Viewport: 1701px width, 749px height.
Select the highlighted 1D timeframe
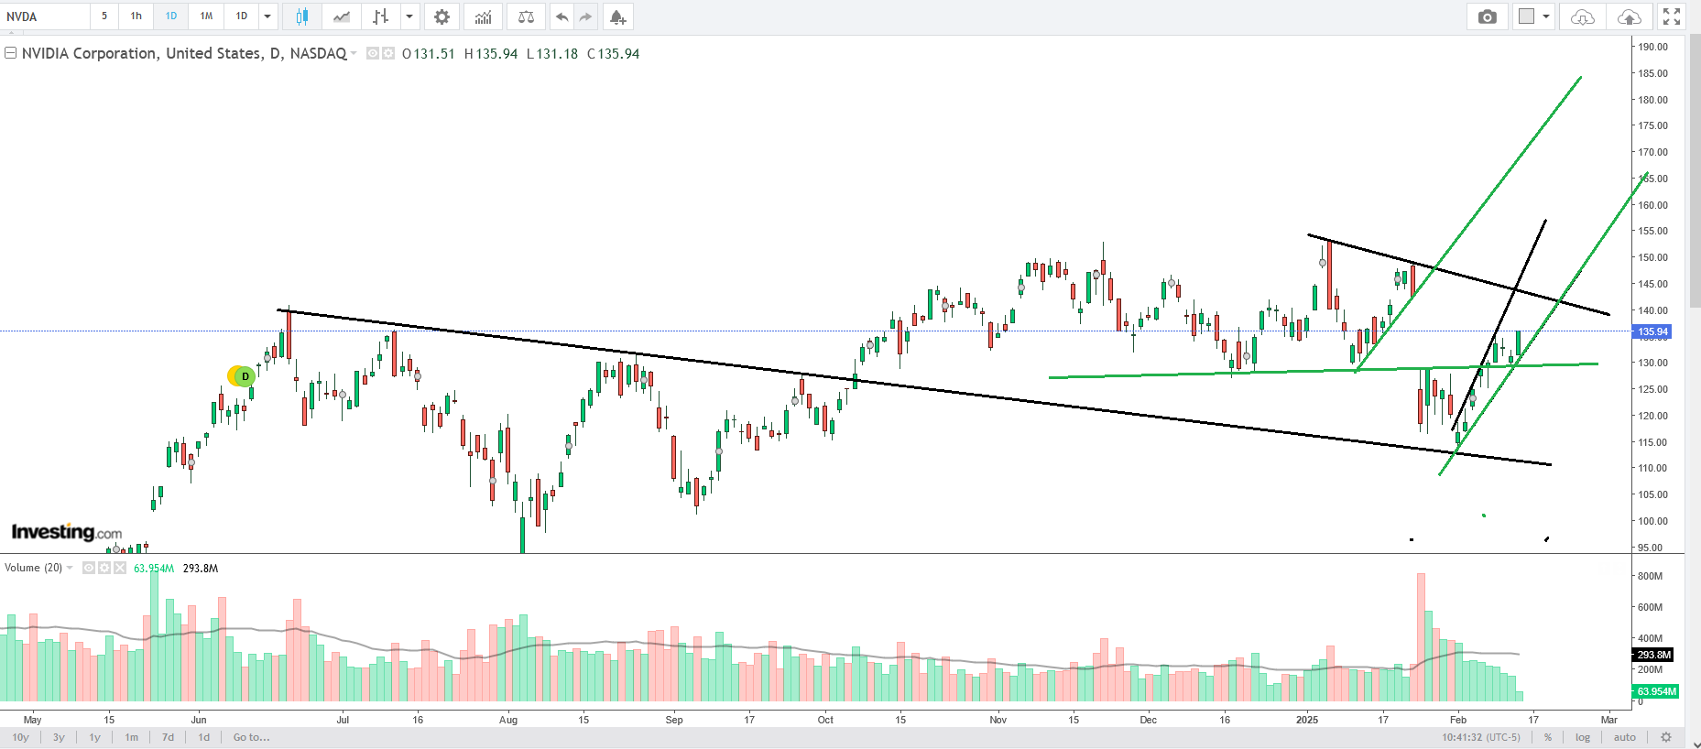[x=171, y=16]
